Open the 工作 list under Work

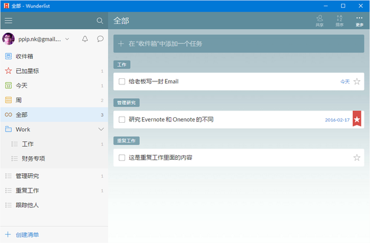point(54,144)
